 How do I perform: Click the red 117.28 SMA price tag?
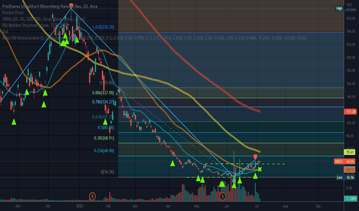coord(350,112)
